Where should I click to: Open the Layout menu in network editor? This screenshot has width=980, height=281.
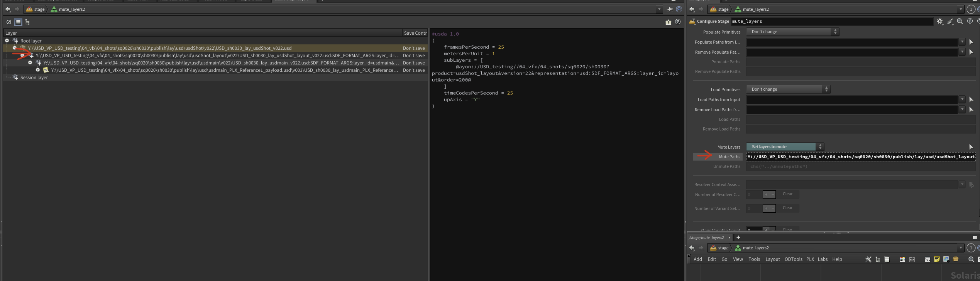[772, 259]
